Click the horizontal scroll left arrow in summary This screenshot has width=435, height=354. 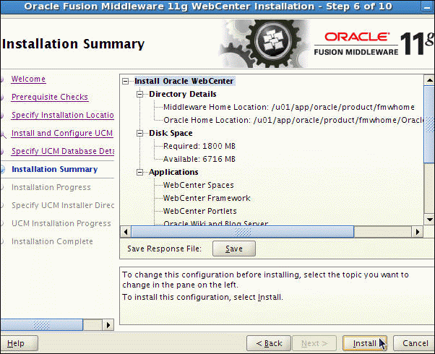click(x=126, y=232)
